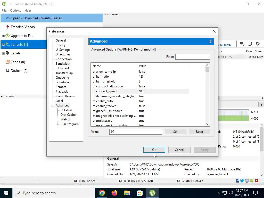The image size is (264, 198).
Task: Select UI Settings in preferences tree
Action: coord(63,50)
